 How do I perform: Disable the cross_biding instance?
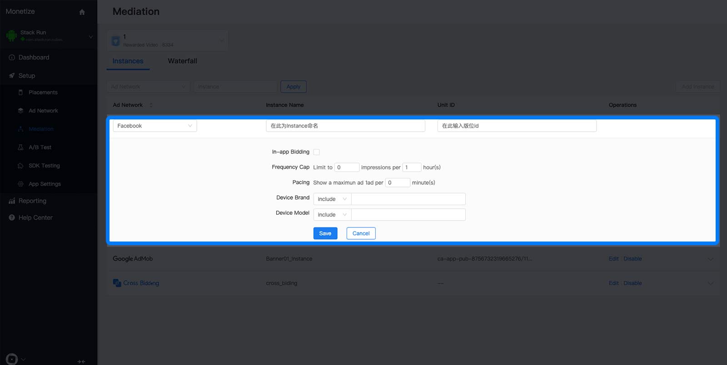click(x=632, y=283)
